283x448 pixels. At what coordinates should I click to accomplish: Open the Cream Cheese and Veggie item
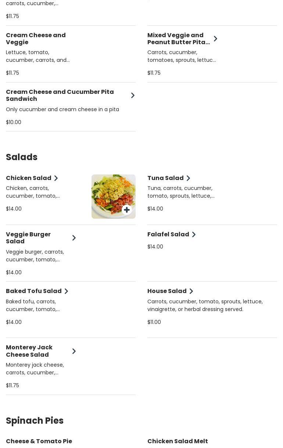coord(36,39)
